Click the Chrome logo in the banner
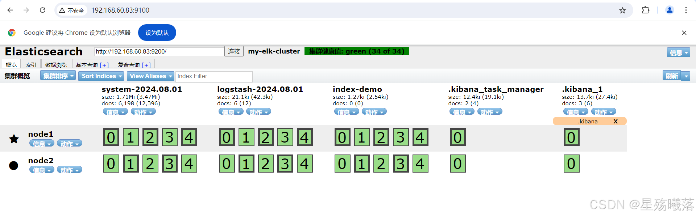Screen dimensions: 696x216 12,33
